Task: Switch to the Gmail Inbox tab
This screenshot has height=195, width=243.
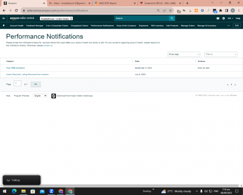Action: 69,3
